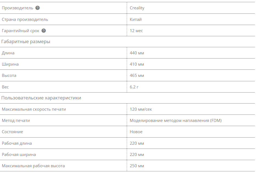Select the Китай country value
The width and height of the screenshot is (256, 173).
click(x=136, y=19)
